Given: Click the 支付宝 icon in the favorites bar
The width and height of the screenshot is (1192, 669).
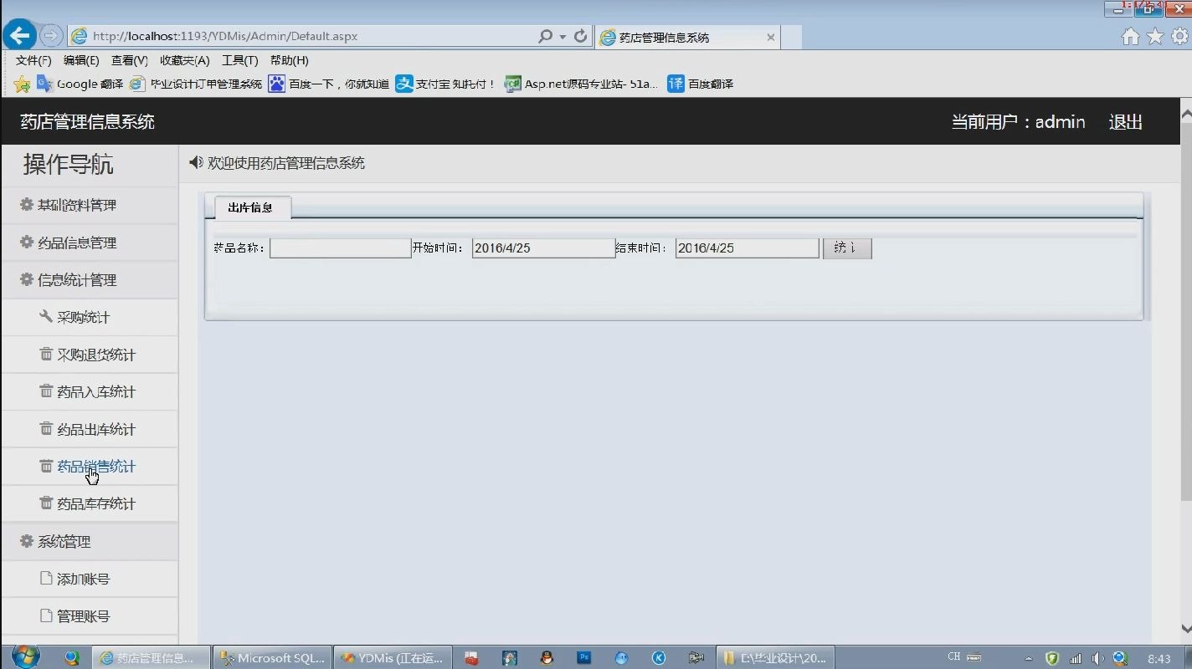Looking at the screenshot, I should (x=403, y=84).
